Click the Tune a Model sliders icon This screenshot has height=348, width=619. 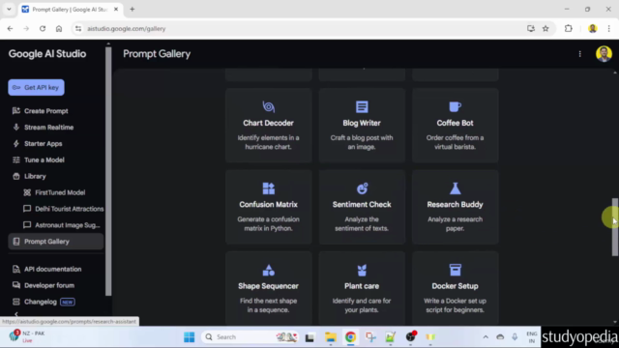coord(16,159)
